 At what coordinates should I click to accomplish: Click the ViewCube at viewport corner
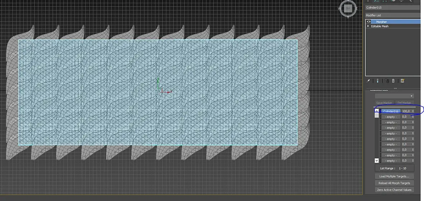click(x=348, y=8)
